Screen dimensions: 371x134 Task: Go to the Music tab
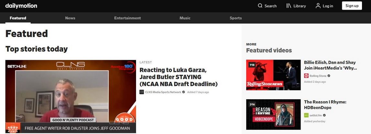coord(185,18)
